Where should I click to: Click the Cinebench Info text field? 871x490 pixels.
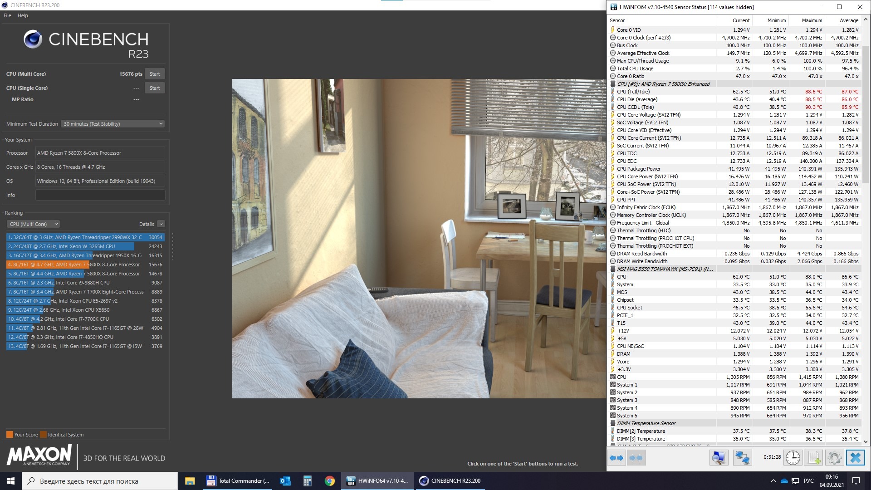point(100,195)
